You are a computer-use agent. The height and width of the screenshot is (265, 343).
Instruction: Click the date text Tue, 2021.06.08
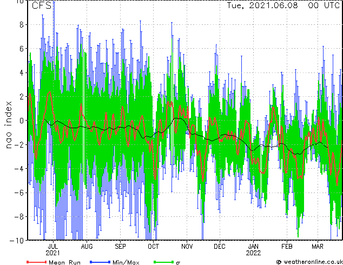tap(262, 5)
